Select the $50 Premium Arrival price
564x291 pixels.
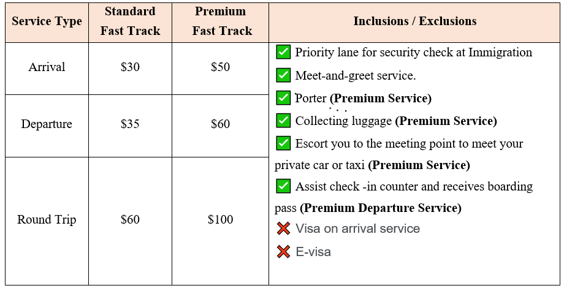pyautogui.click(x=221, y=67)
